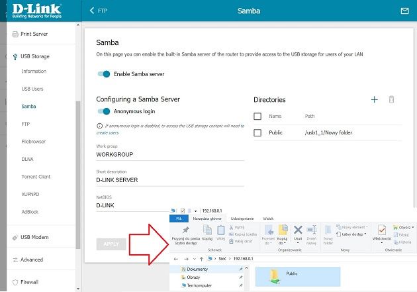Open quick access toolbar customize arrow
Image resolution: width=417 pixels, height=292 pixels.
point(195,211)
